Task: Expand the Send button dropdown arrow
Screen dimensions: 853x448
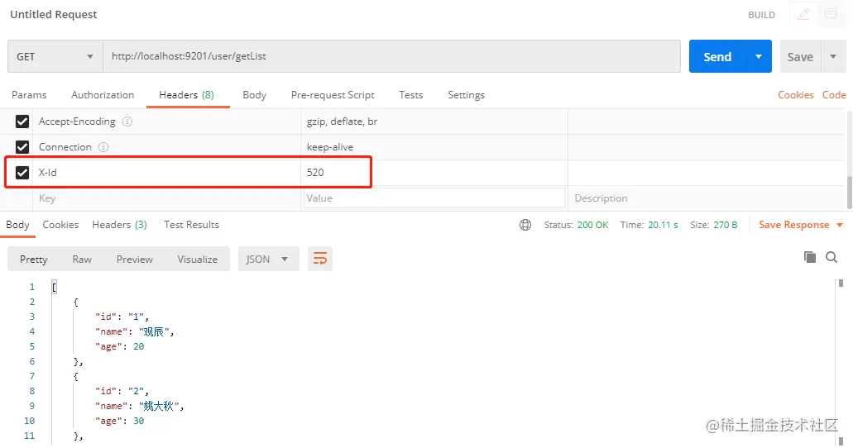Action: [x=759, y=56]
